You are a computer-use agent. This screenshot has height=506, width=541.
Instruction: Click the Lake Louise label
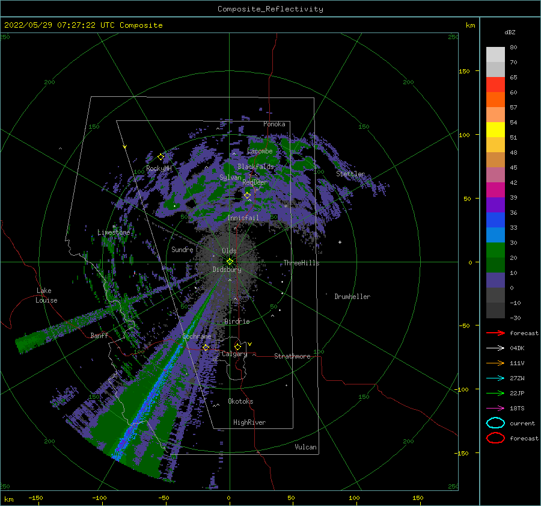[x=46, y=295]
